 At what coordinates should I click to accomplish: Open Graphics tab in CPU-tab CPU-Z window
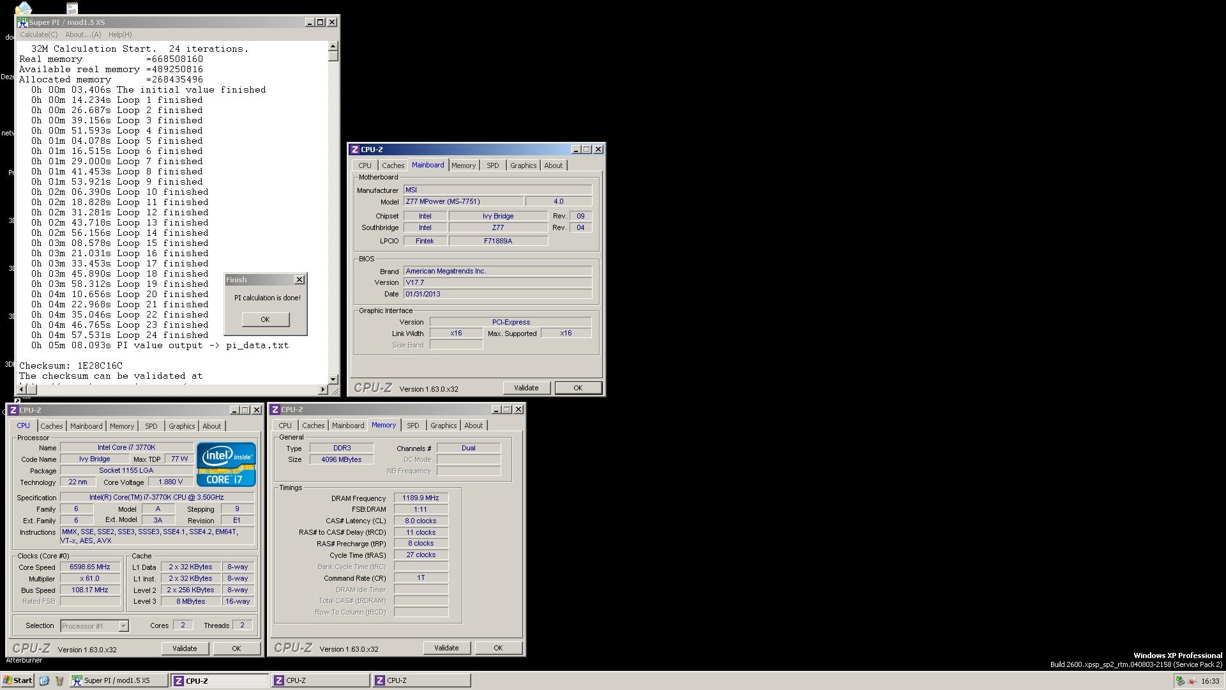pos(181,426)
